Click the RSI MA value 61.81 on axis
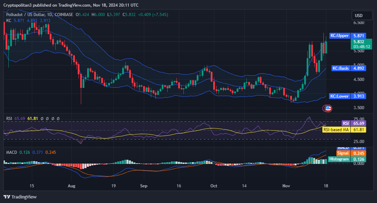The image size is (377, 203). tap(358, 130)
